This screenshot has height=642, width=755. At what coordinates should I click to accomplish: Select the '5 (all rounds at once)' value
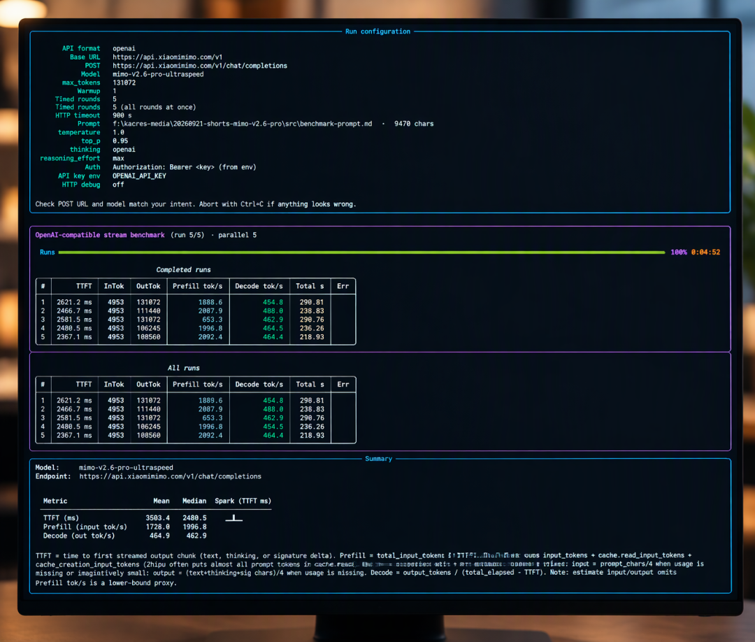pyautogui.click(x=154, y=108)
